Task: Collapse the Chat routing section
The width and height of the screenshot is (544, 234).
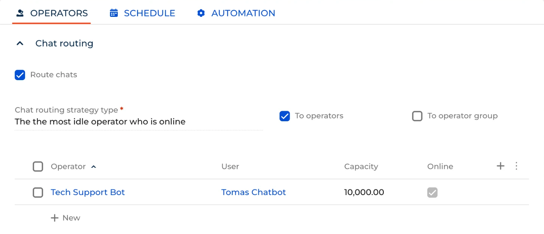Action: (20, 43)
